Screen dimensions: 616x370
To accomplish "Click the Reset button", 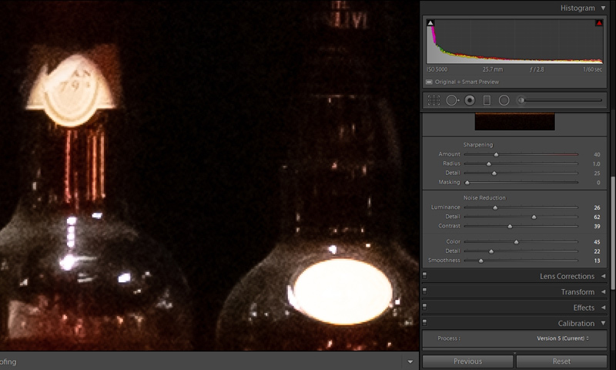I will [561, 361].
